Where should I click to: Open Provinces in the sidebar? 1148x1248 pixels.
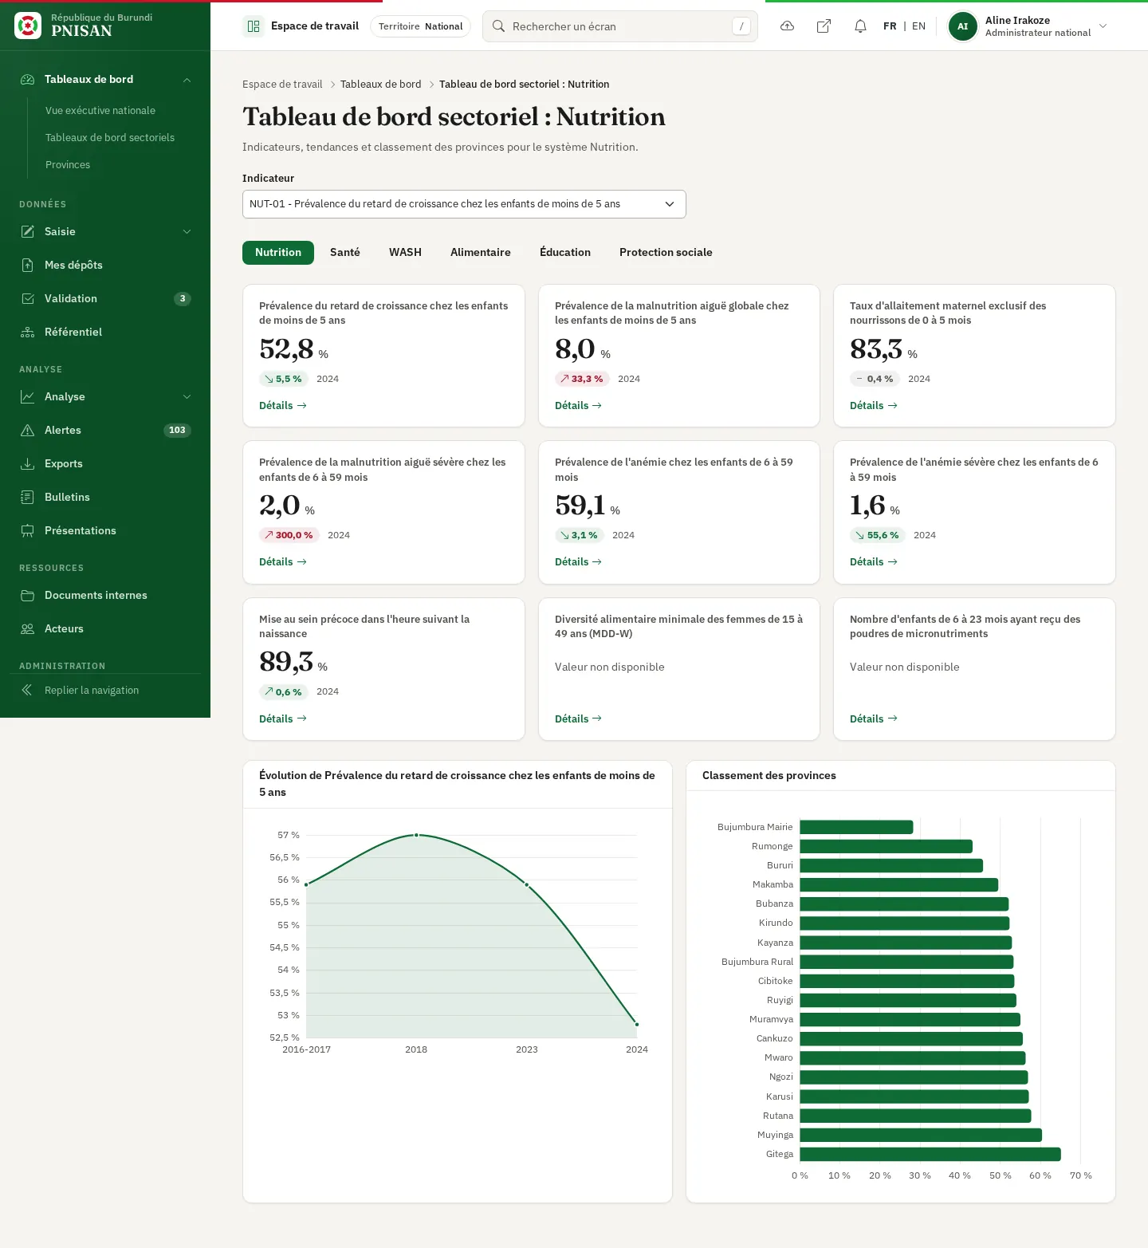tap(68, 164)
